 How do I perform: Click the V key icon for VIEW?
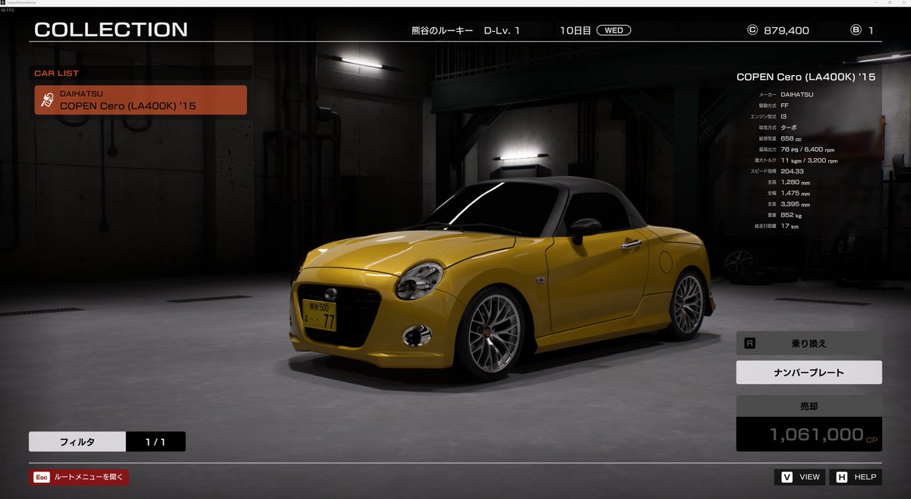(x=786, y=477)
